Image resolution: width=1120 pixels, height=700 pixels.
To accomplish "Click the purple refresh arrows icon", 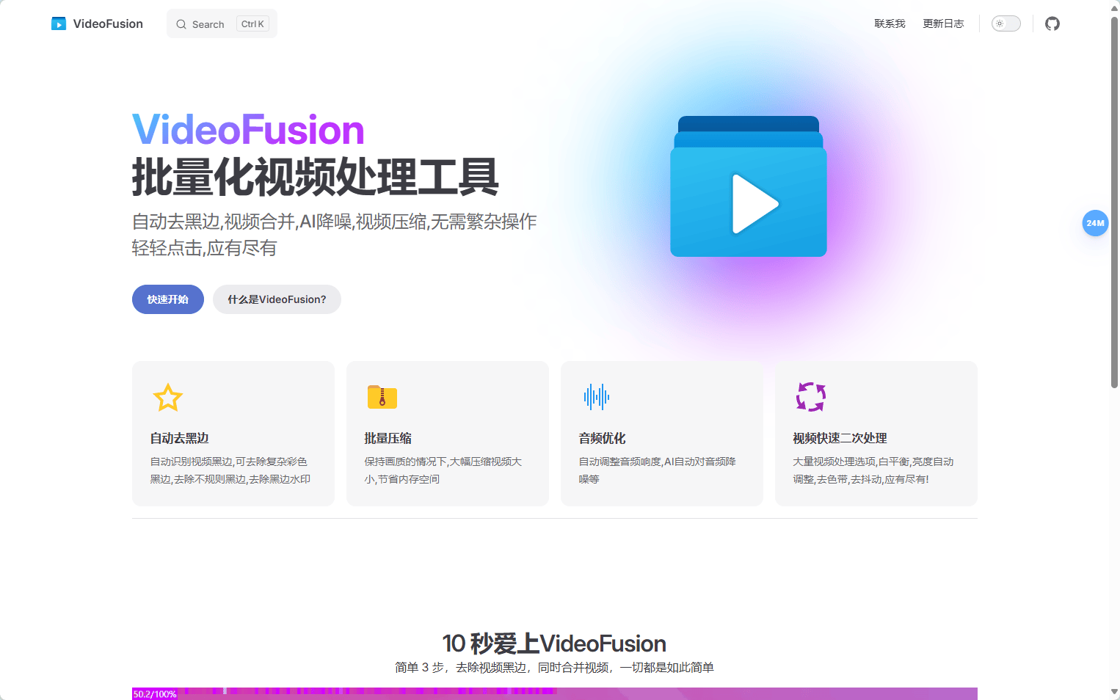I will coord(811,397).
